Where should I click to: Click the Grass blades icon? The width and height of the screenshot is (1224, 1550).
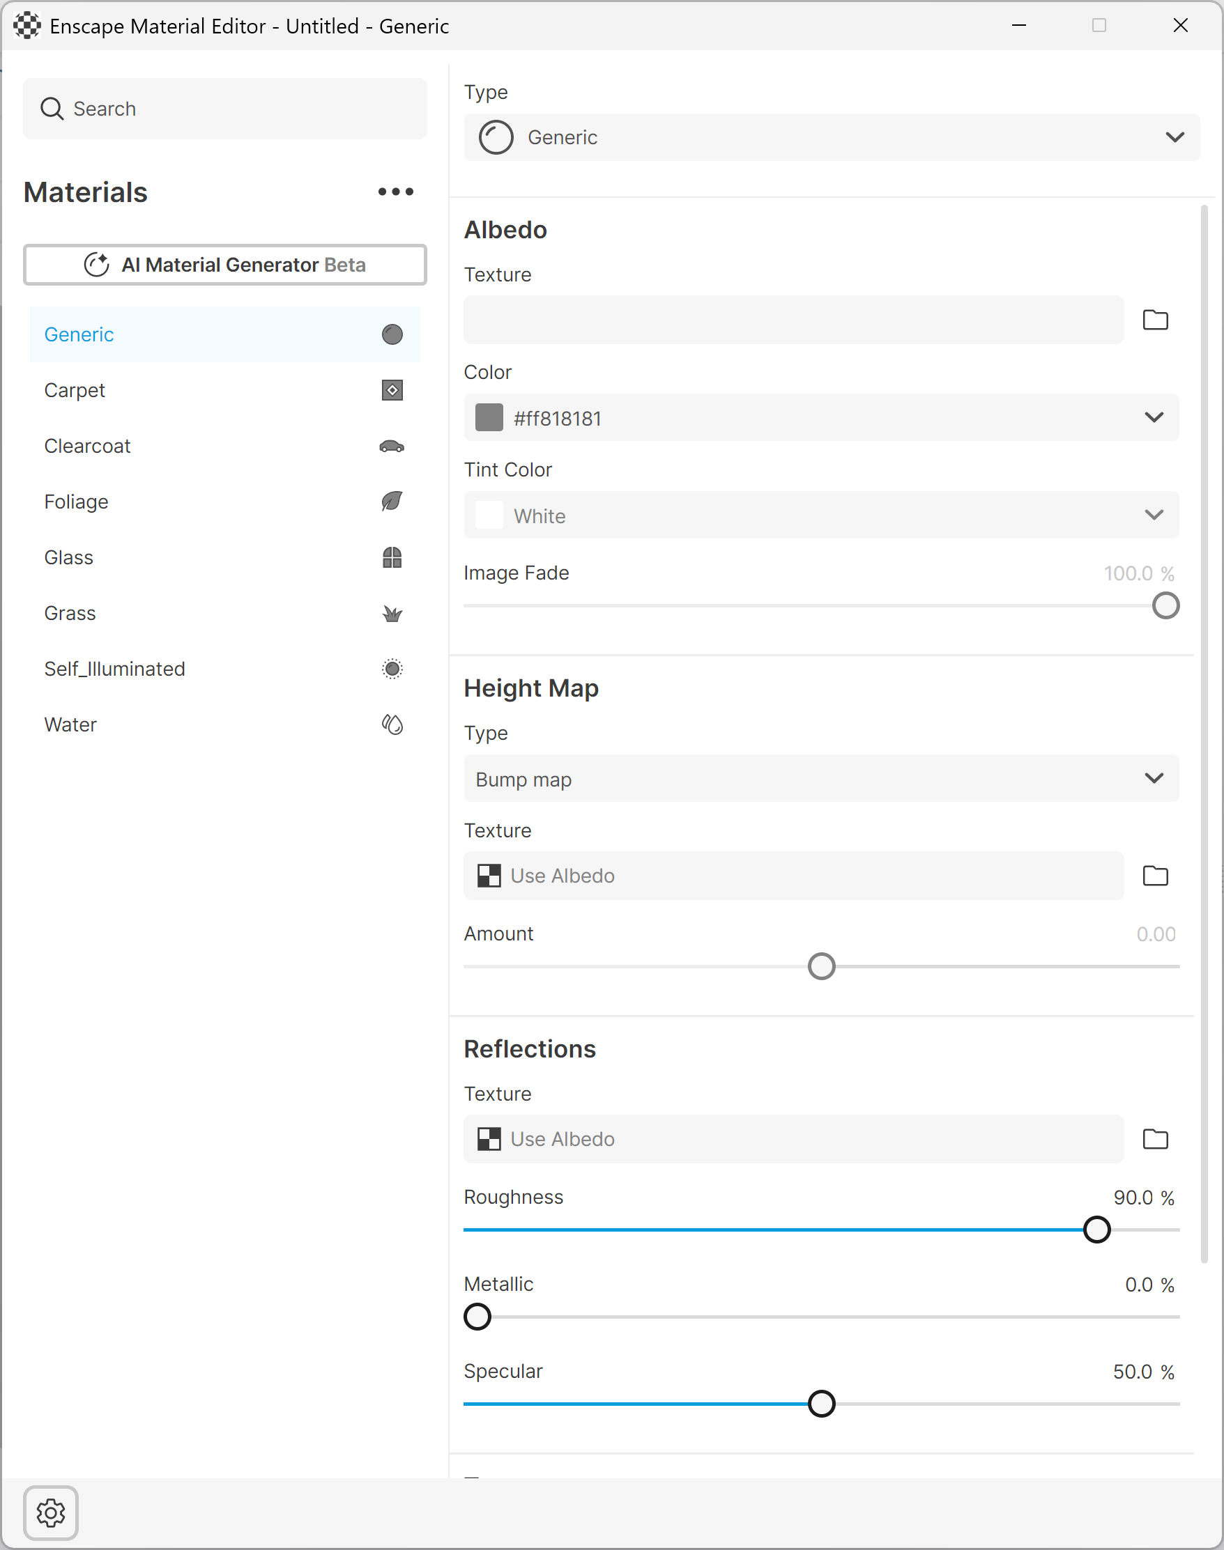[x=392, y=614]
